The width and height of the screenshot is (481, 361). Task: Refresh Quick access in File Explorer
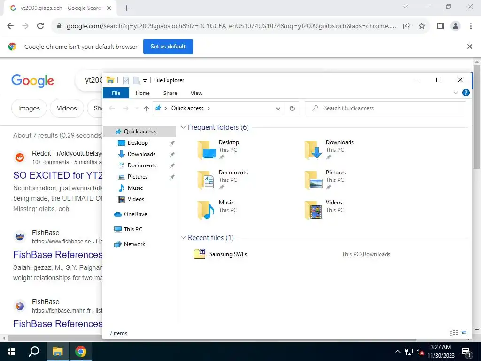pos(292,109)
